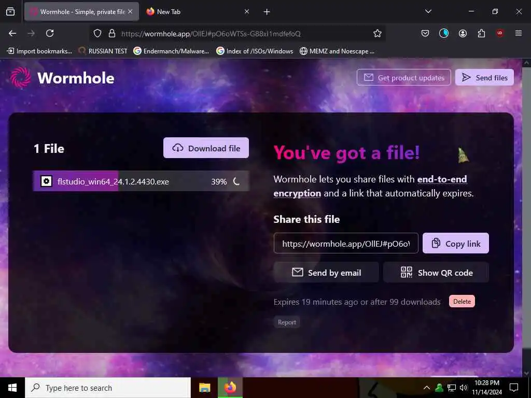Viewport: 531px width, 398px height.
Task: Open volume control tray icon
Action: [x=463, y=388]
